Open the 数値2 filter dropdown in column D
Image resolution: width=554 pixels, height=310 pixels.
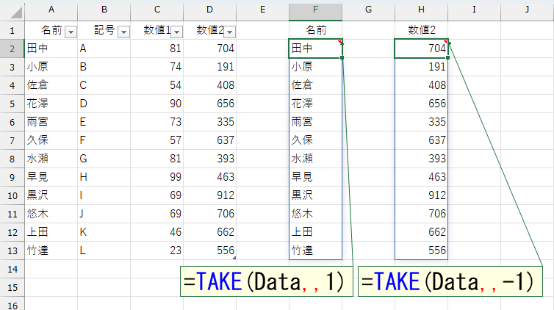coord(230,32)
